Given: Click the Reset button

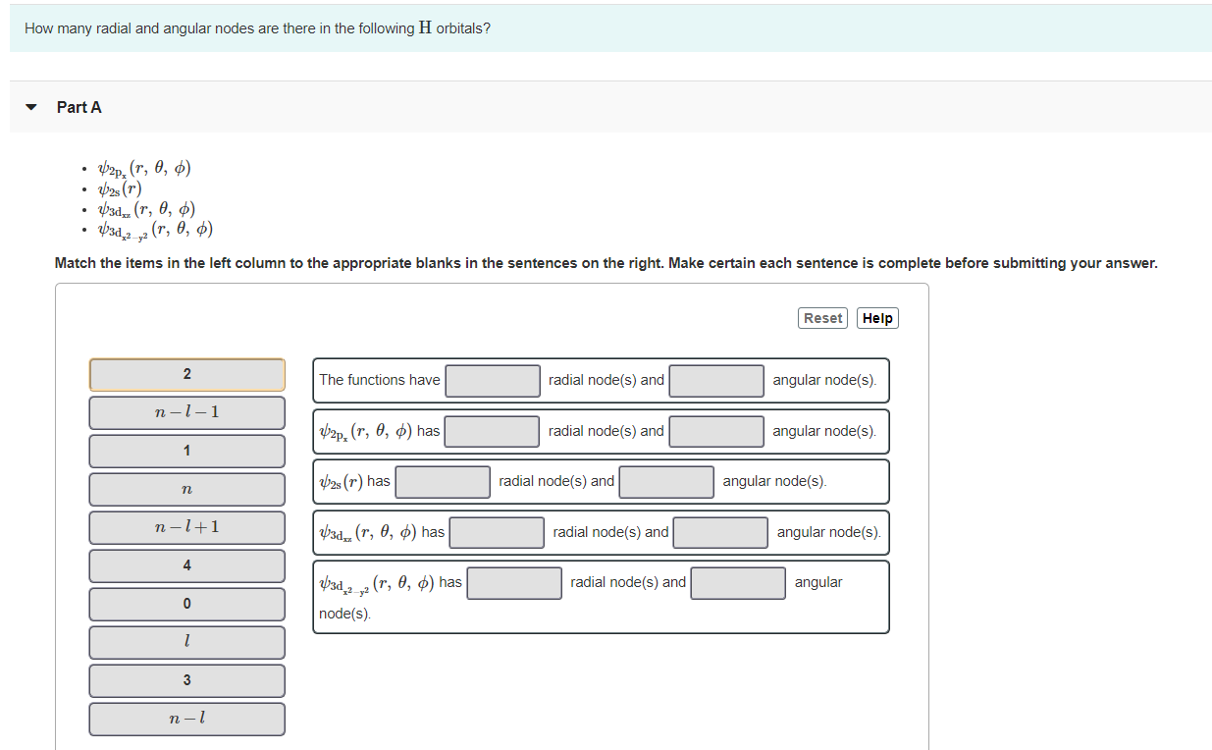Looking at the screenshot, I should pyautogui.click(x=822, y=317).
